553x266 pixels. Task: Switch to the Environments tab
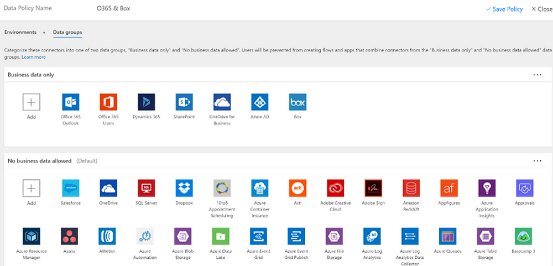pos(20,32)
